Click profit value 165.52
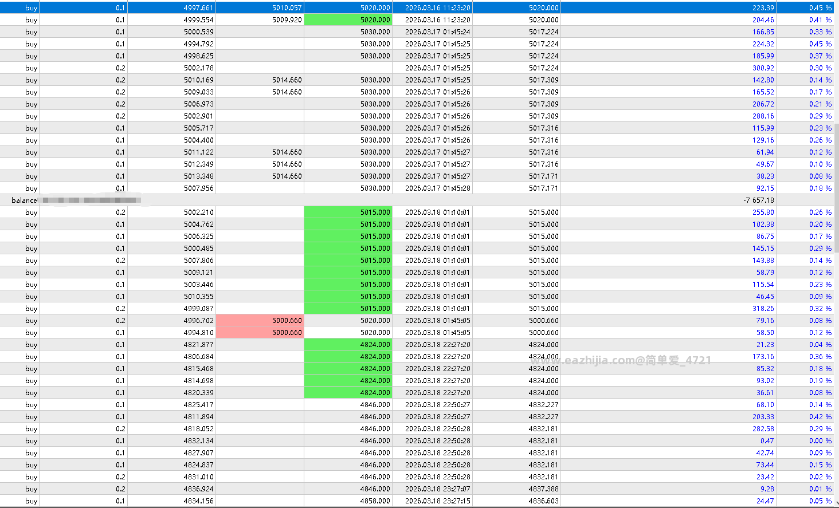The width and height of the screenshot is (839, 508). click(x=763, y=92)
